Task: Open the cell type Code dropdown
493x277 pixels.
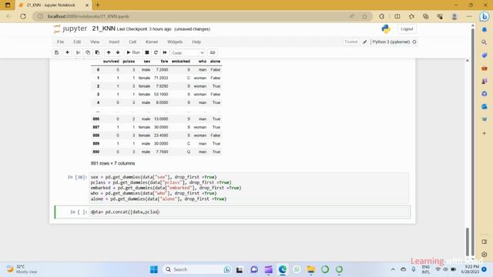Action: 188,53
